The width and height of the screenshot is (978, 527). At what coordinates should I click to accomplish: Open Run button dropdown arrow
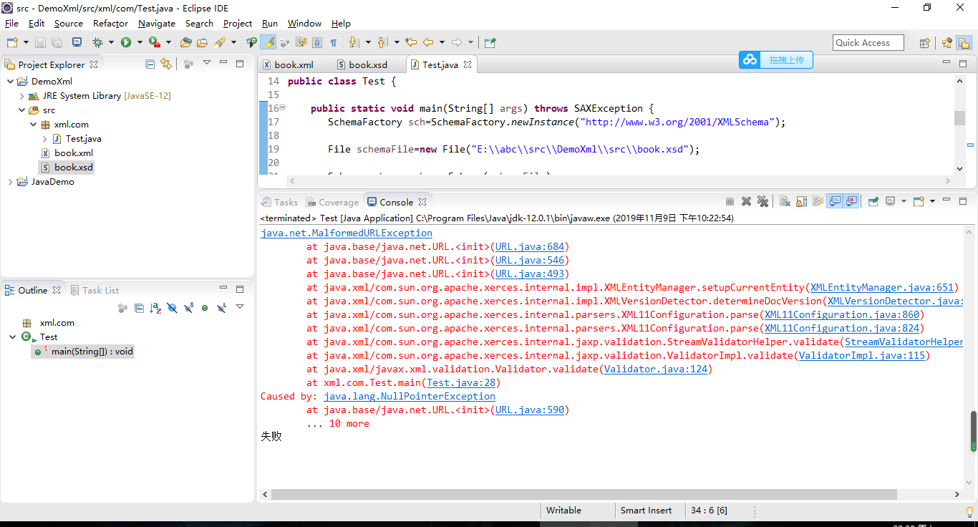click(x=140, y=43)
